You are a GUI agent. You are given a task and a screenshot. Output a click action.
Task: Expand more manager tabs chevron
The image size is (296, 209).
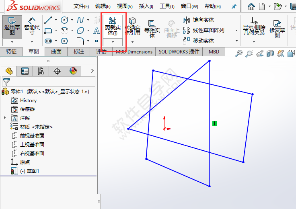(x=92, y=71)
